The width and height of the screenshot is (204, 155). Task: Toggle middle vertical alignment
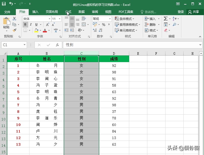(x=72, y=19)
